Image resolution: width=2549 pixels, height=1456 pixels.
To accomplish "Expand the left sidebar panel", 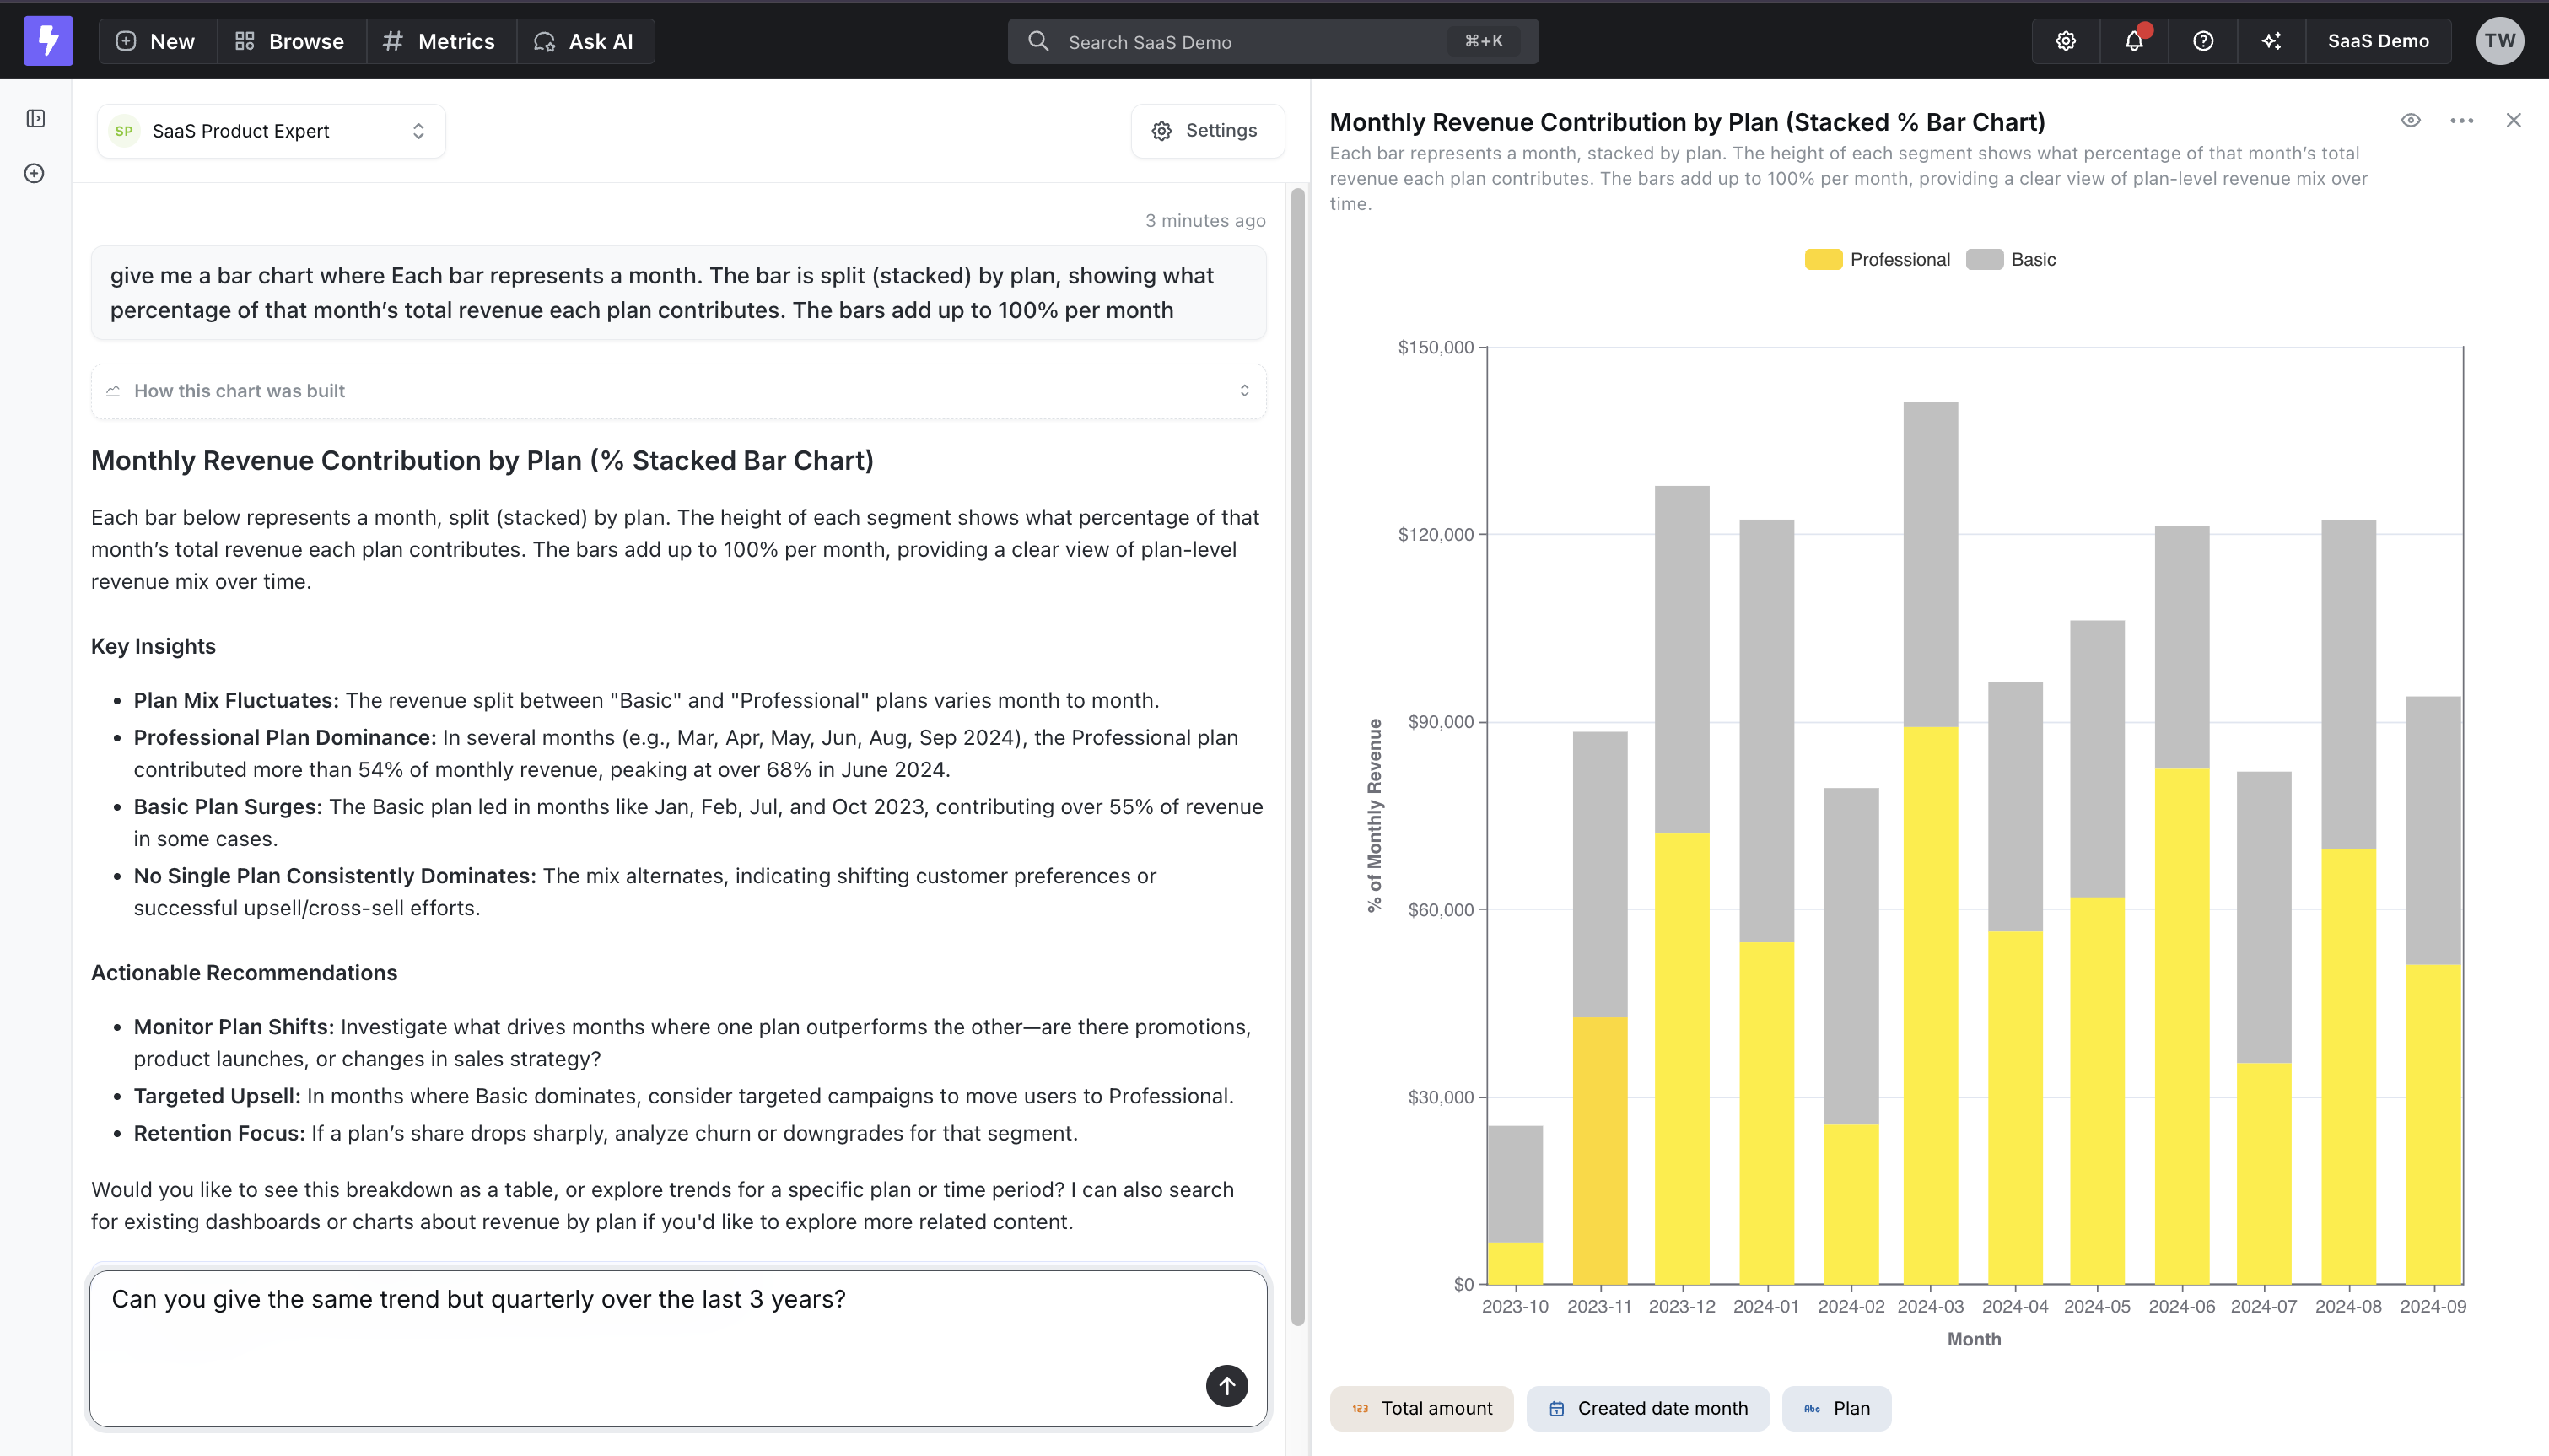I will [x=35, y=118].
